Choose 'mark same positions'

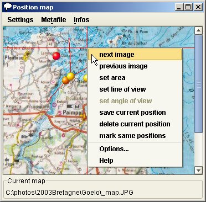pyautogui.click(x=135, y=136)
